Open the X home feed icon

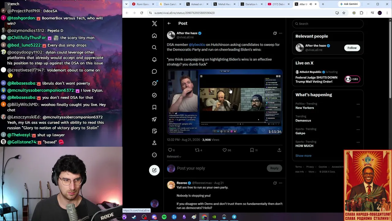click(154, 36)
